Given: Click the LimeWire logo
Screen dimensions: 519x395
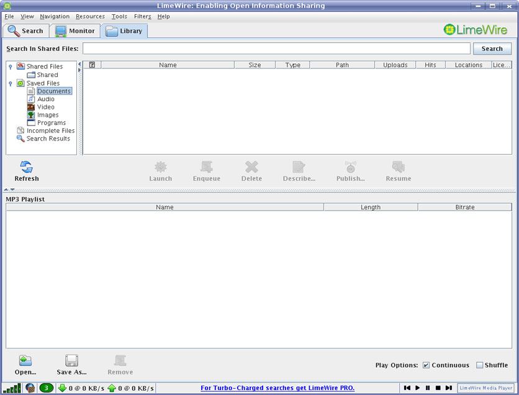Looking at the screenshot, I should pos(476,30).
